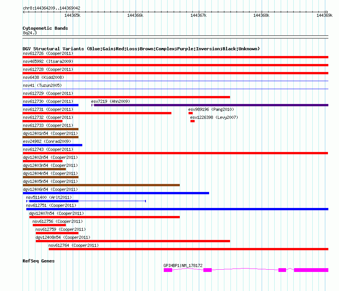The height and width of the screenshot is (291, 339).
Task: Click the DGV Structural Variants track title
Action: coord(141,49)
